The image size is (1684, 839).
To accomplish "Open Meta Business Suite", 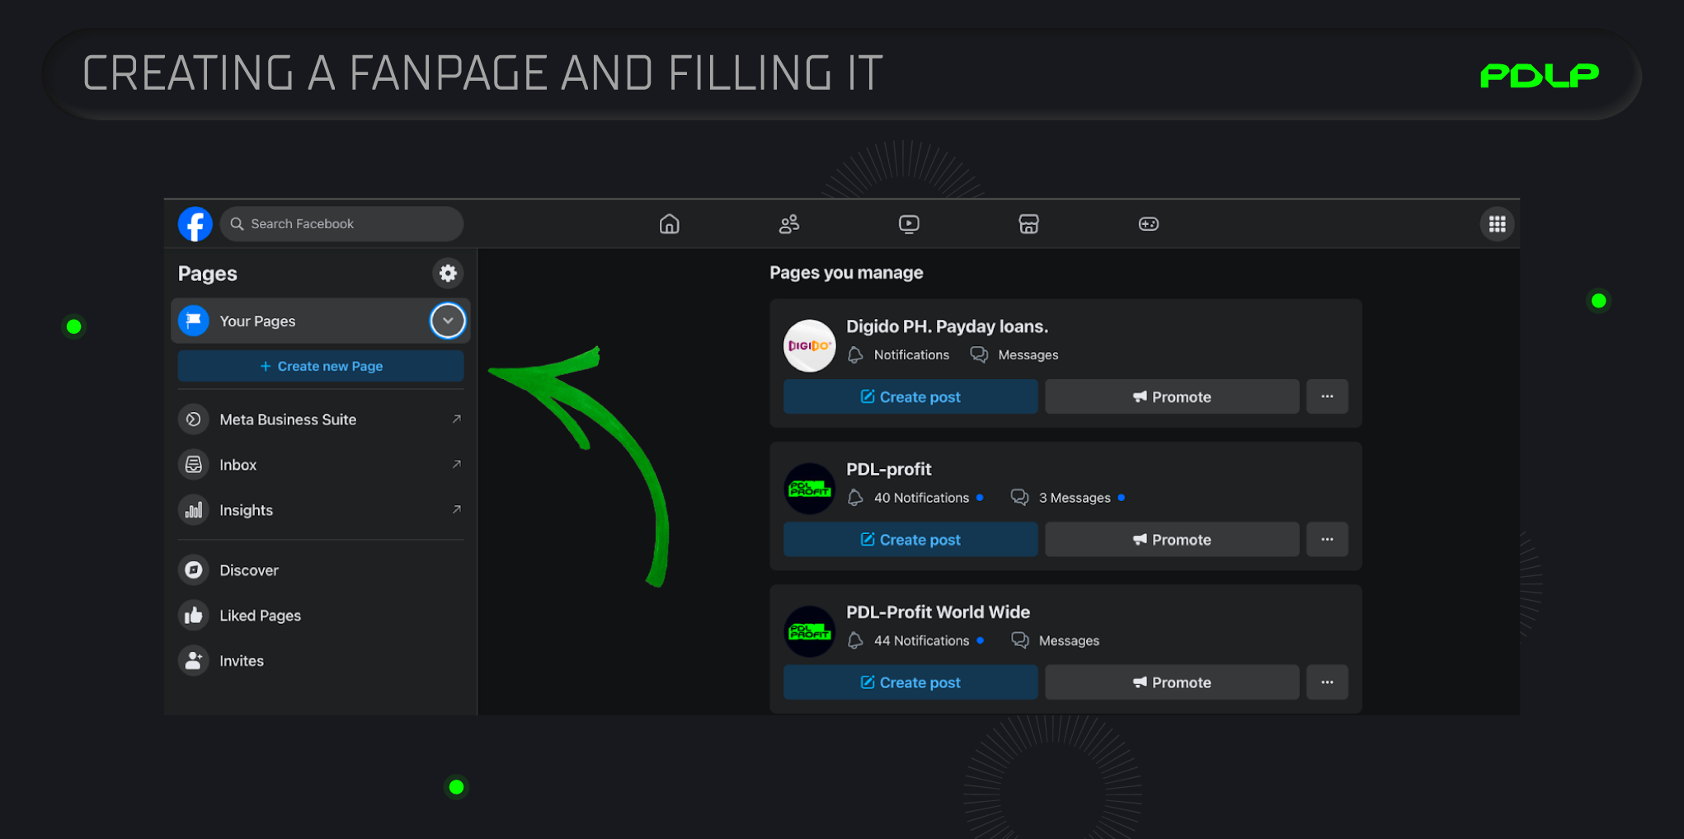I will click(x=320, y=419).
